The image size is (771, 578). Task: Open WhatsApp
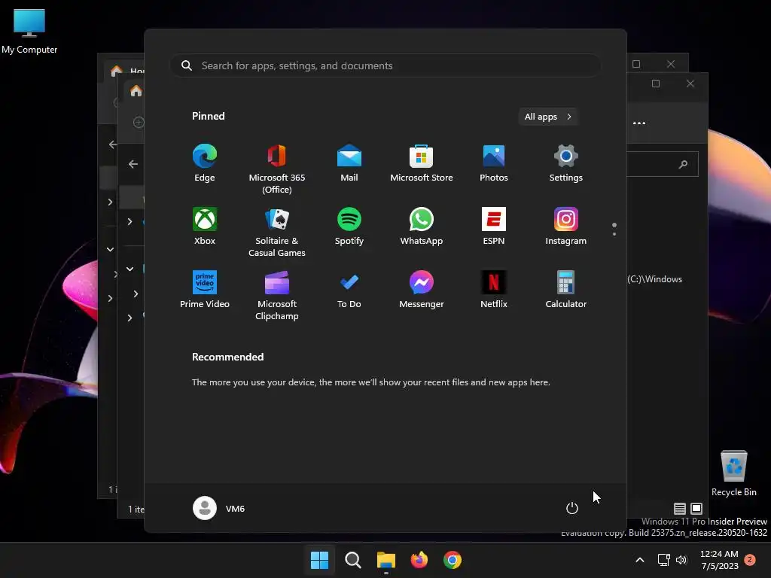click(x=422, y=227)
